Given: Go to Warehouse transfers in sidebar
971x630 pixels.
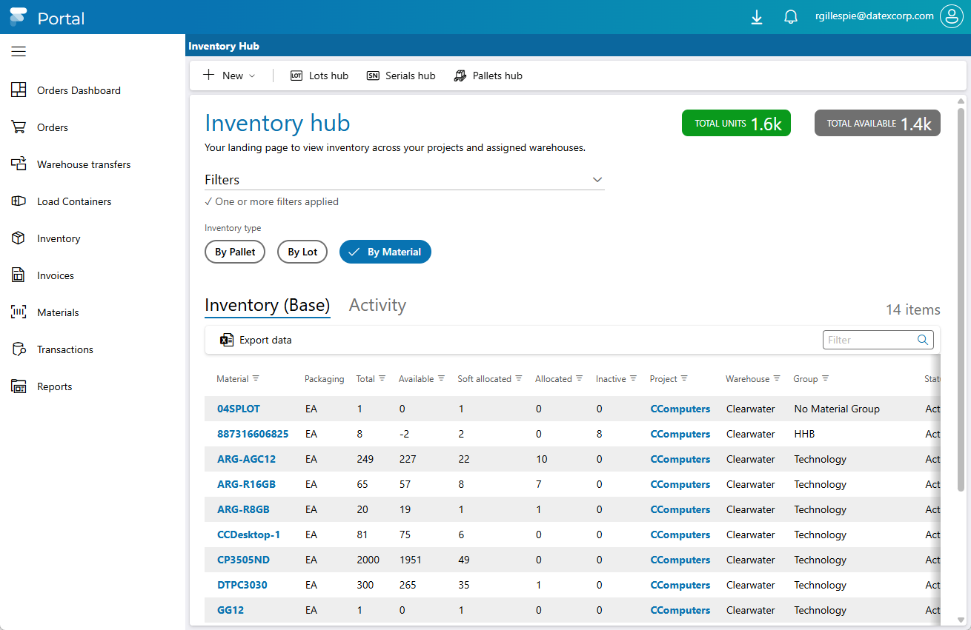Looking at the screenshot, I should 83,164.
